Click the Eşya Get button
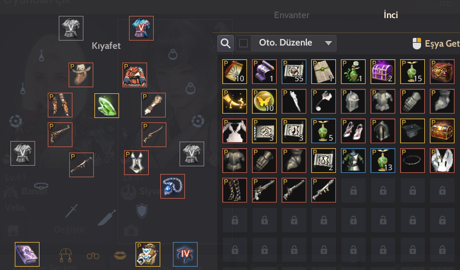 pos(436,44)
